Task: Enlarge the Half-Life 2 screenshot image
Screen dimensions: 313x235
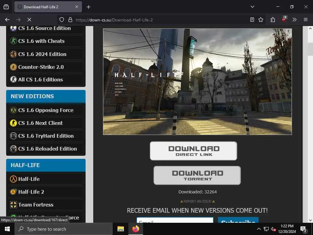Action: point(197,81)
